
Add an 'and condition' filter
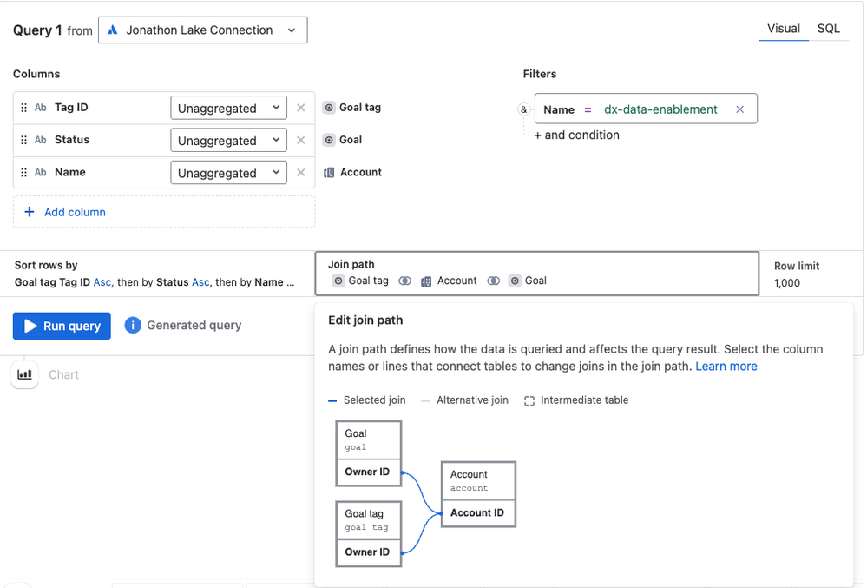576,135
